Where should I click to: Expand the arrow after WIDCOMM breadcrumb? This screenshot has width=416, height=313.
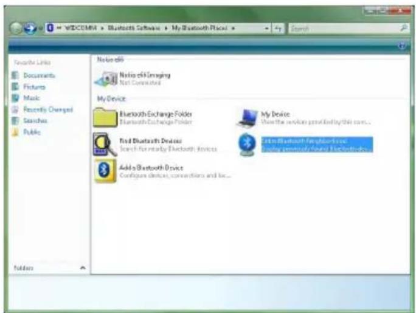point(102,28)
